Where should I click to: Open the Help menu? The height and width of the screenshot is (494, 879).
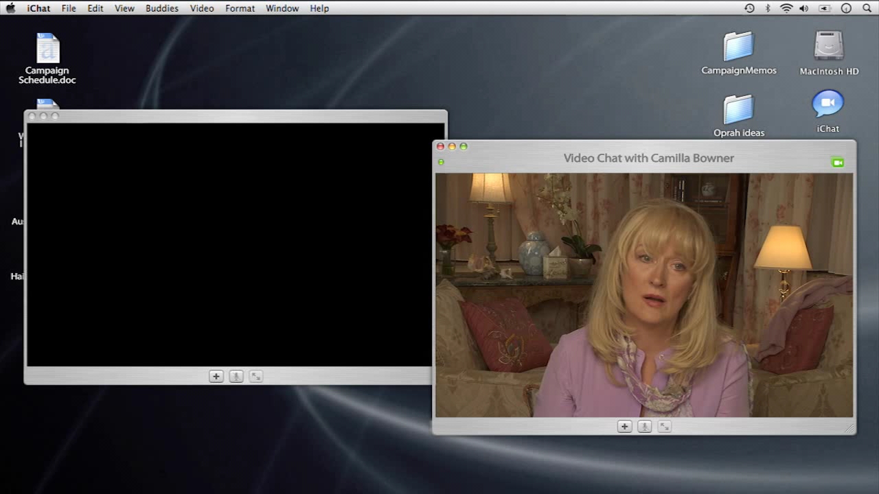tap(319, 8)
